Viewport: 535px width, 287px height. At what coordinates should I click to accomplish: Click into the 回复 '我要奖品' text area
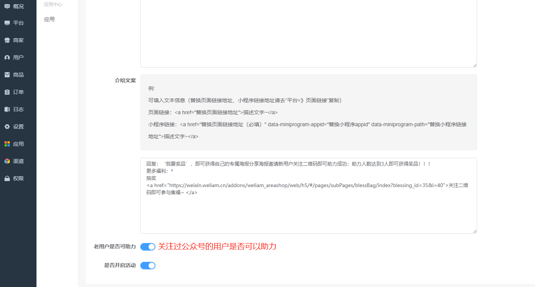click(x=308, y=214)
